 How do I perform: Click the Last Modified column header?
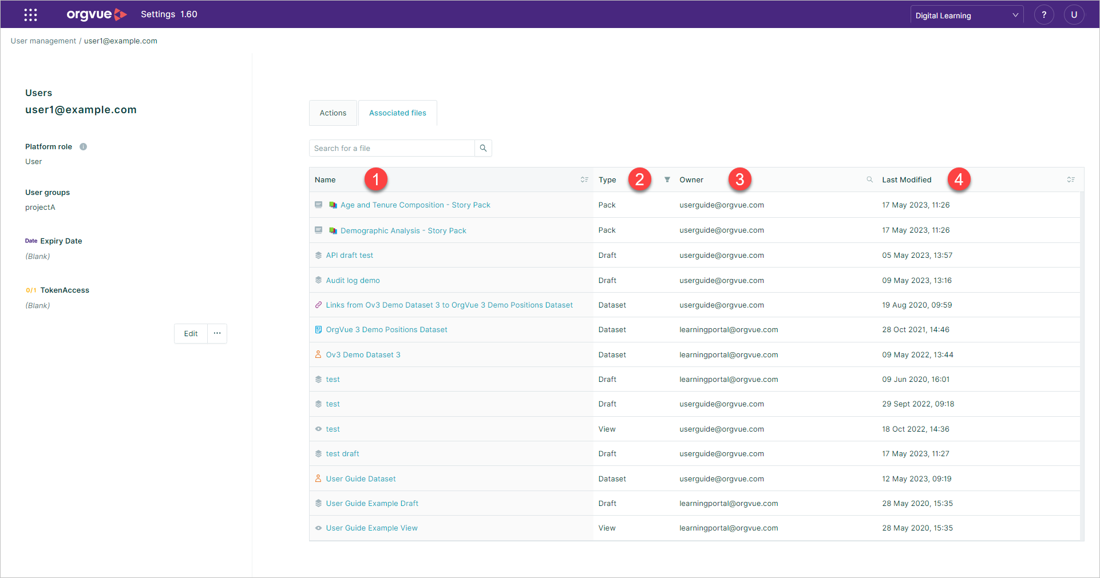[x=907, y=180]
